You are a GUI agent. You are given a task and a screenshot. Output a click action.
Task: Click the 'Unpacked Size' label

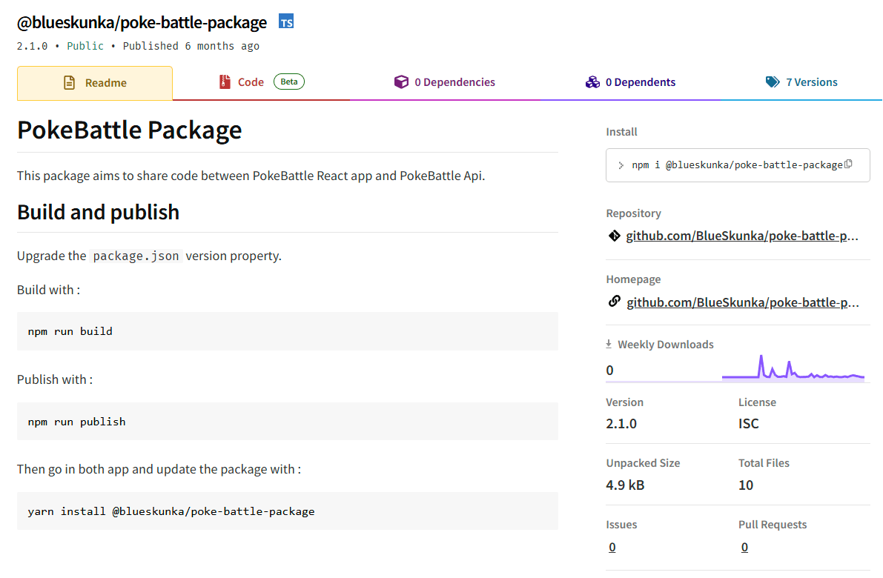coord(643,463)
